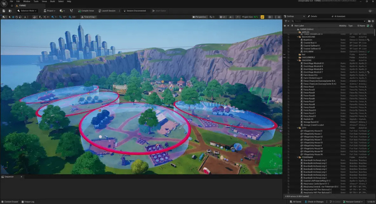Click the green grid column icon in Outliner header
The height and width of the screenshot is (204, 376).
click(368, 26)
